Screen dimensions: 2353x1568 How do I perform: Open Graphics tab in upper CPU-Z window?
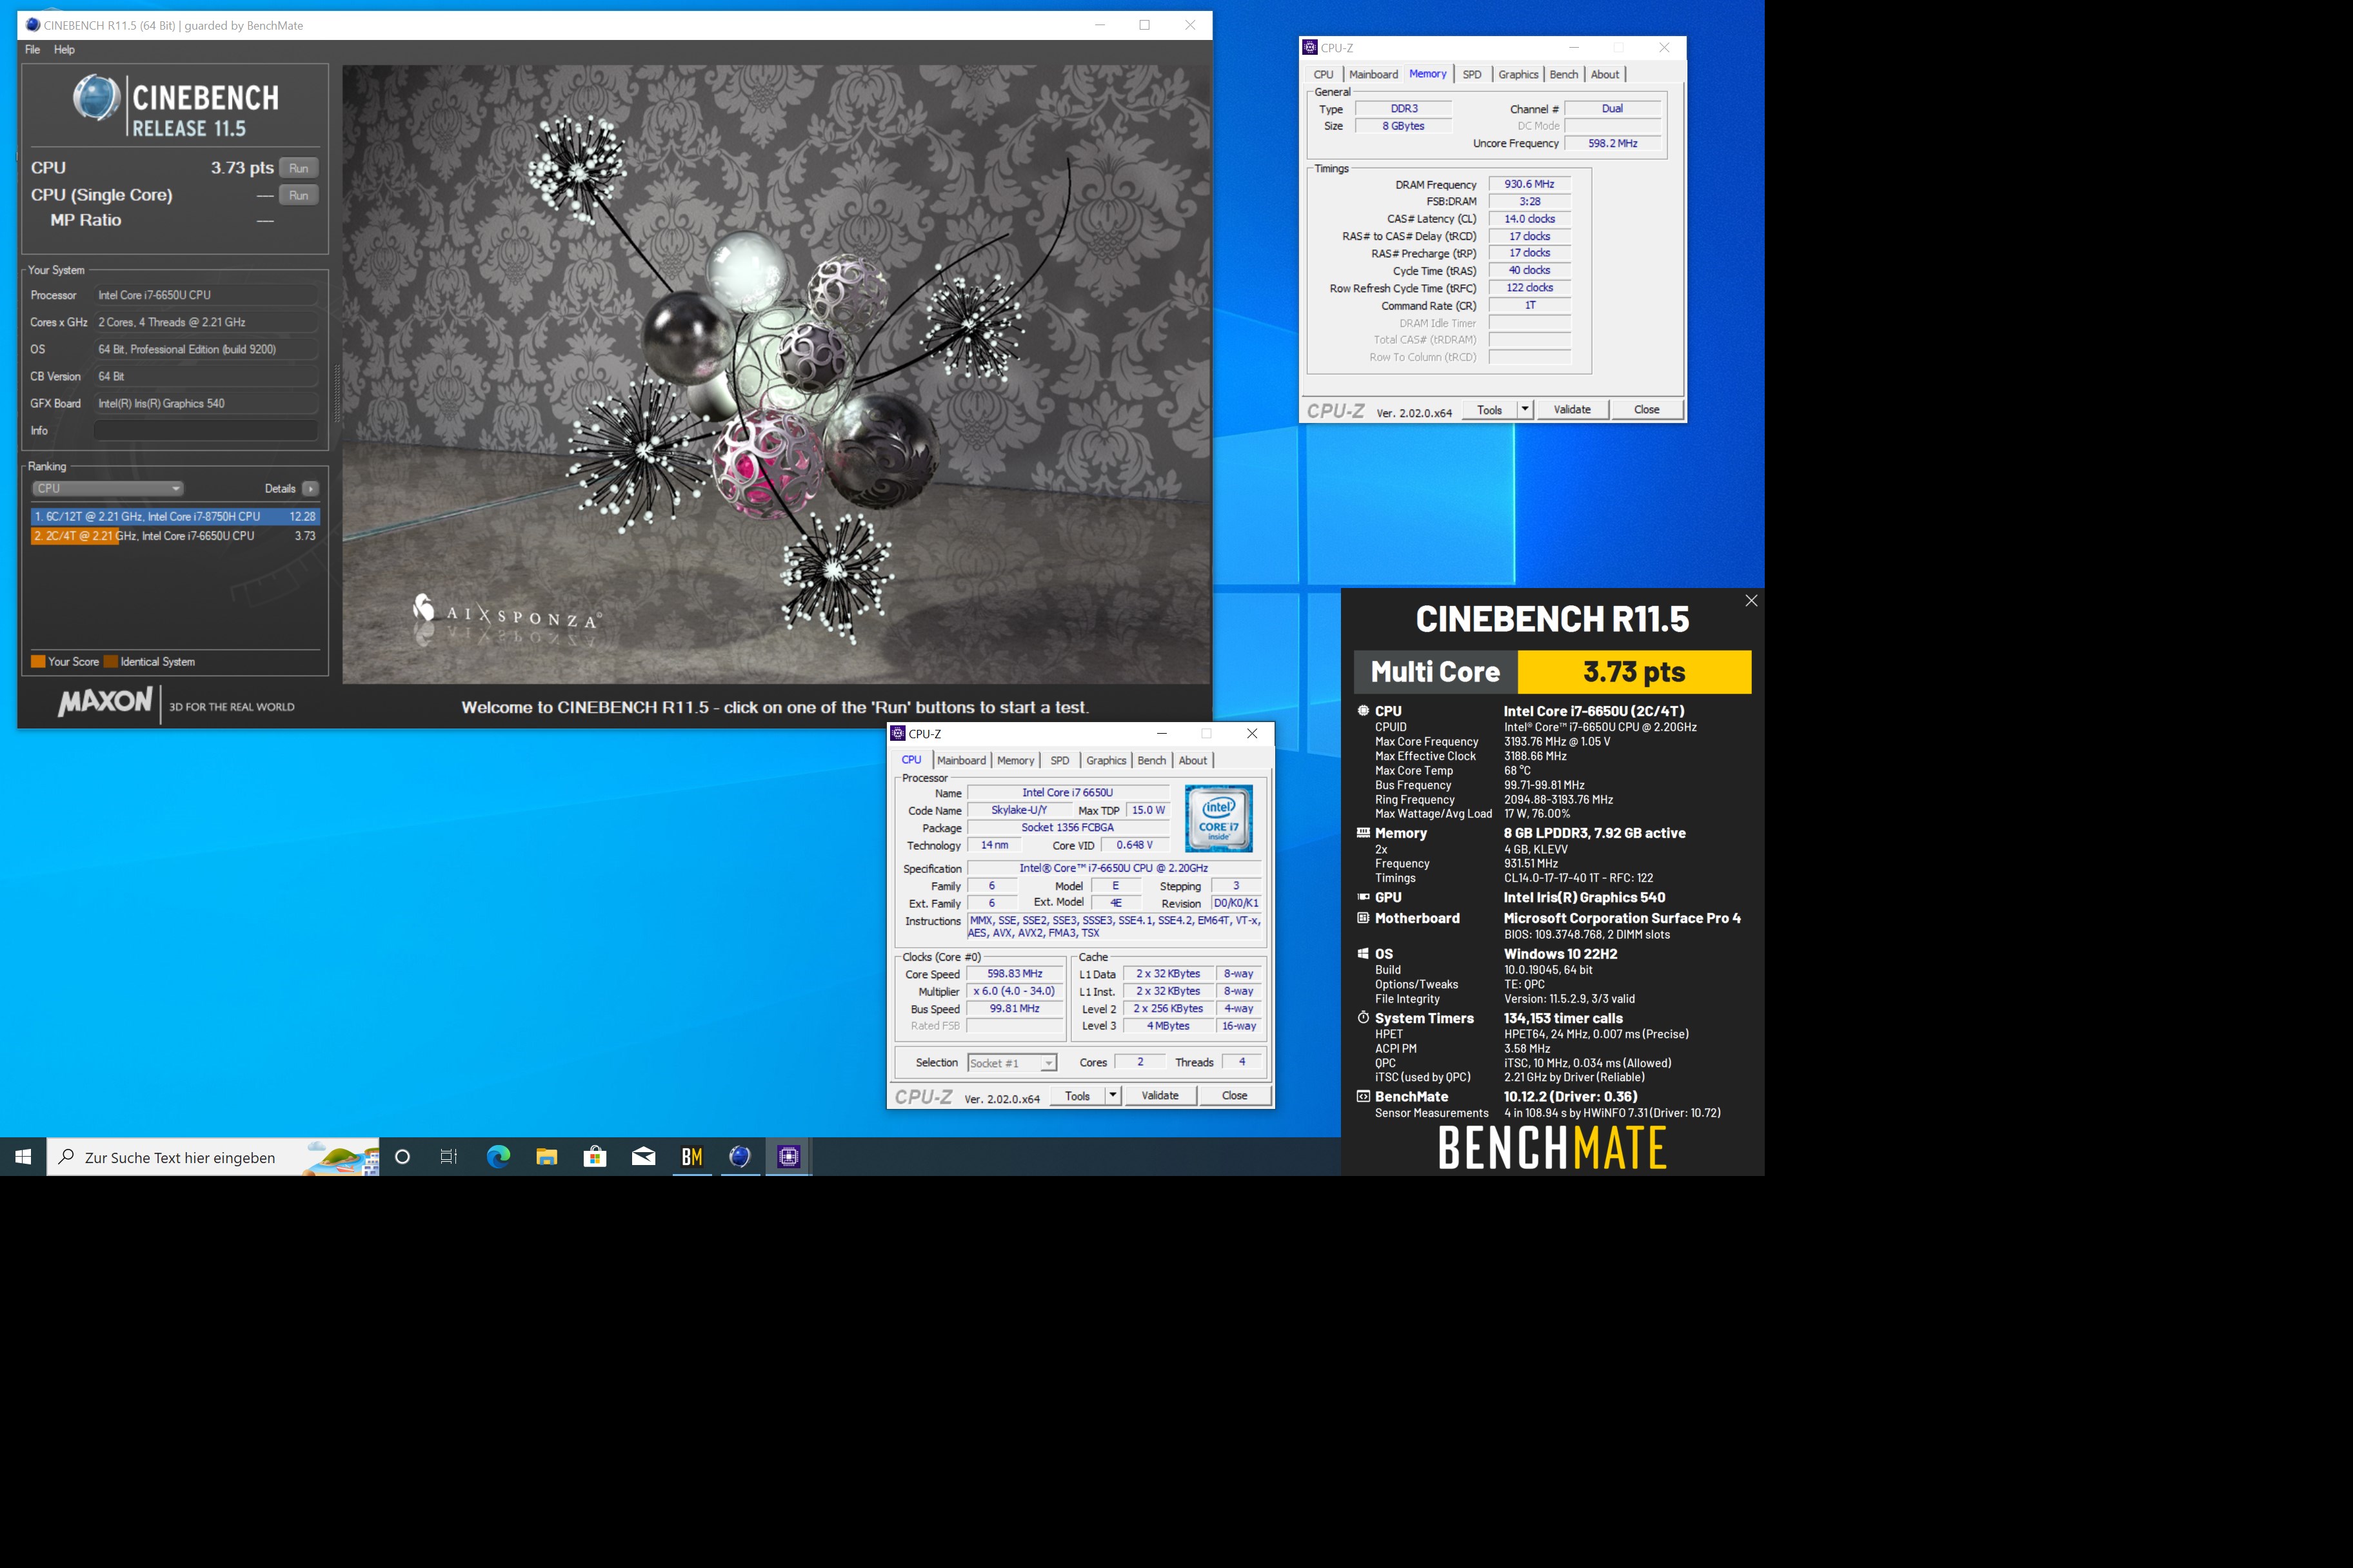tap(1518, 74)
